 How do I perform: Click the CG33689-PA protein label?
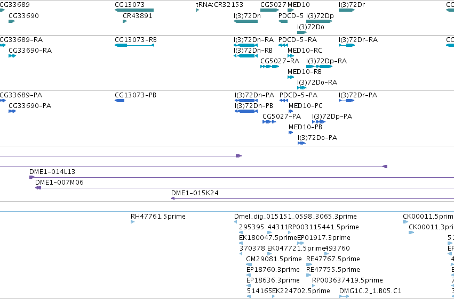[x=21, y=95]
